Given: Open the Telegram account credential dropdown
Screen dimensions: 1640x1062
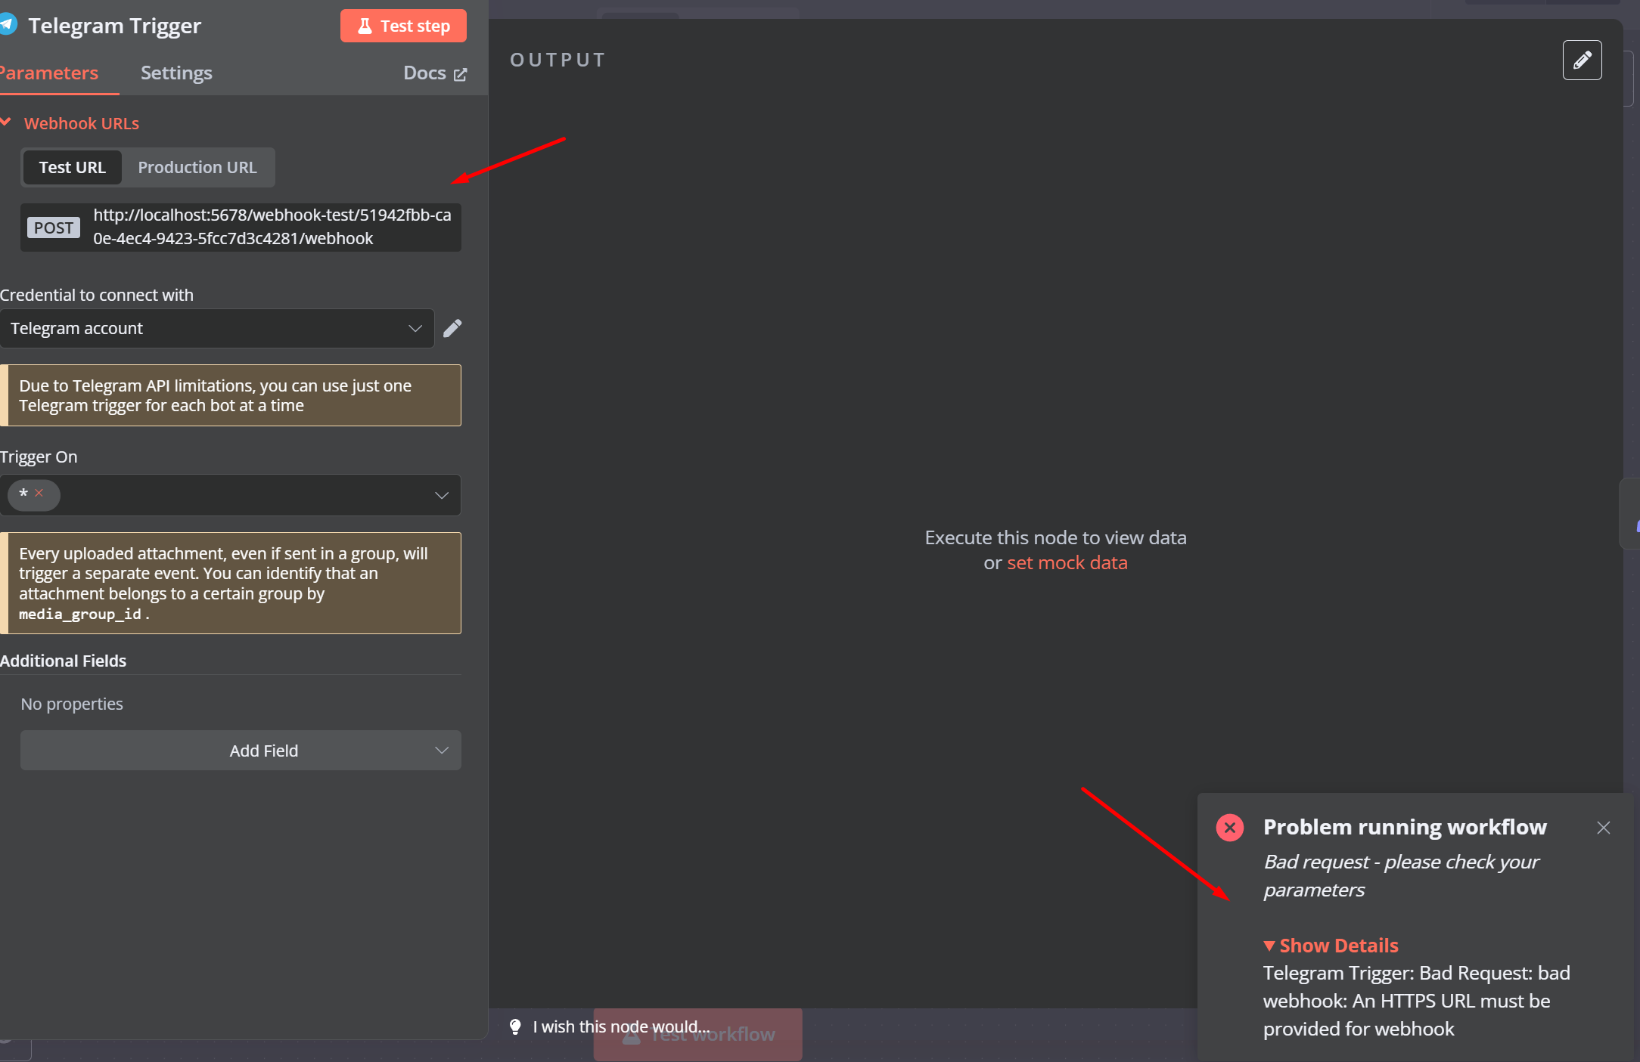Looking at the screenshot, I should [415, 328].
